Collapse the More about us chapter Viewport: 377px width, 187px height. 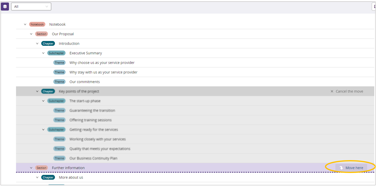[x=37, y=177]
